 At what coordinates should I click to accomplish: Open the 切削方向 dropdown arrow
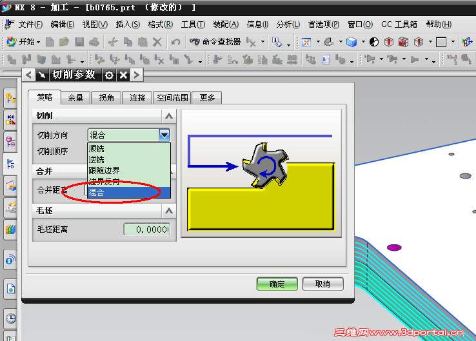click(x=164, y=135)
